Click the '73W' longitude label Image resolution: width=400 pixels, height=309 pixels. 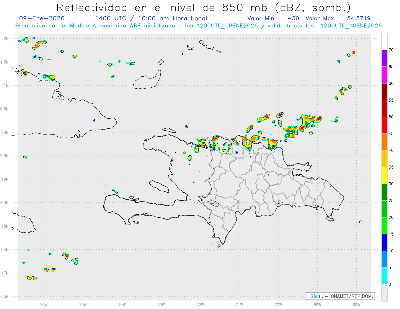[161, 304]
